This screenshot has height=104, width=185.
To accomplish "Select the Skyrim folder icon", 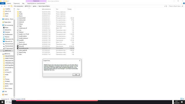I will click(x=18, y=16).
